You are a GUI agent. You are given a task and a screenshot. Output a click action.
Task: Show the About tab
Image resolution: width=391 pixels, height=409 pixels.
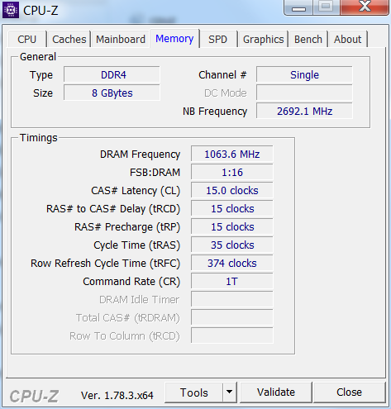(347, 39)
